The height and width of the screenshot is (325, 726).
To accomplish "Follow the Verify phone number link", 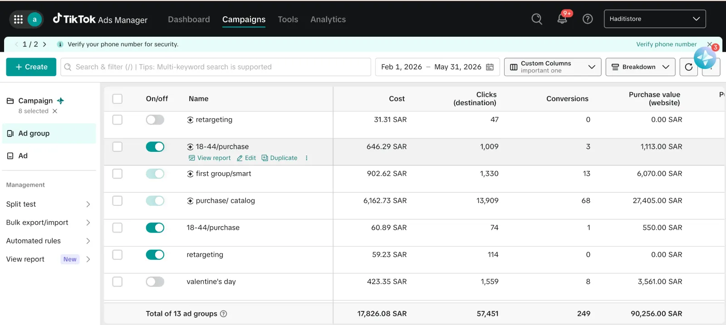I will (x=666, y=44).
